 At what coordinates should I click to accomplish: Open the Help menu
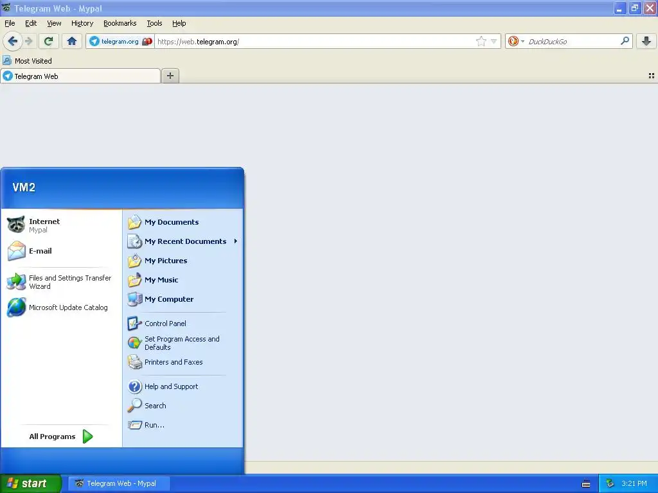[179, 23]
